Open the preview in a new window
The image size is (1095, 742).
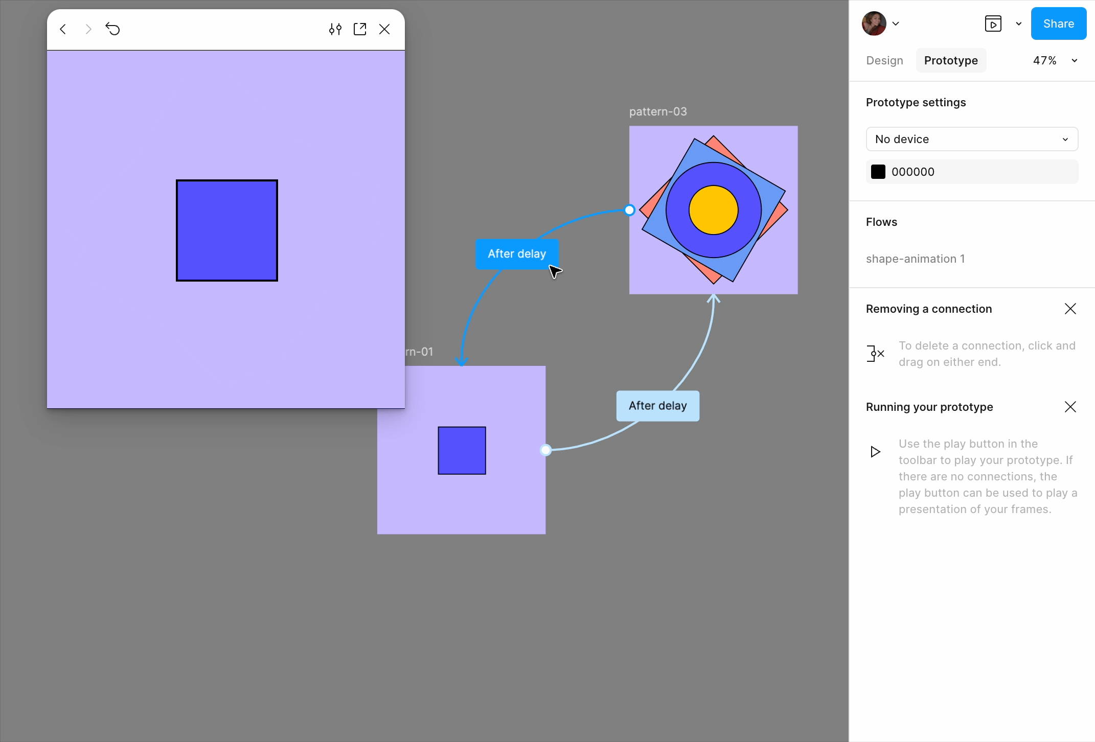pos(360,29)
